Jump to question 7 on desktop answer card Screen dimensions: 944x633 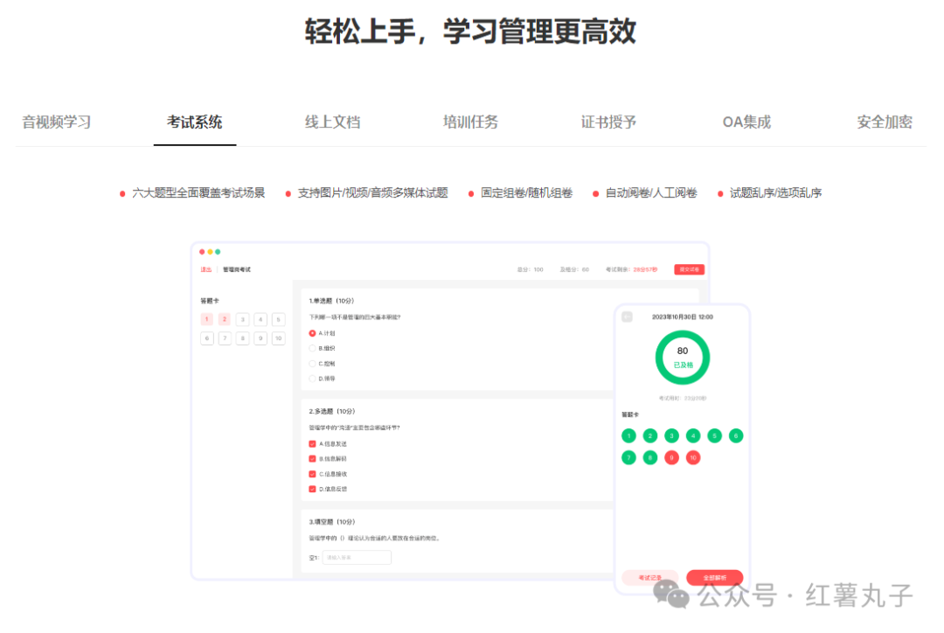[x=225, y=337]
